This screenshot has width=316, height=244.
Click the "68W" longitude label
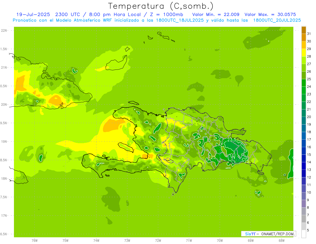(282, 241)
